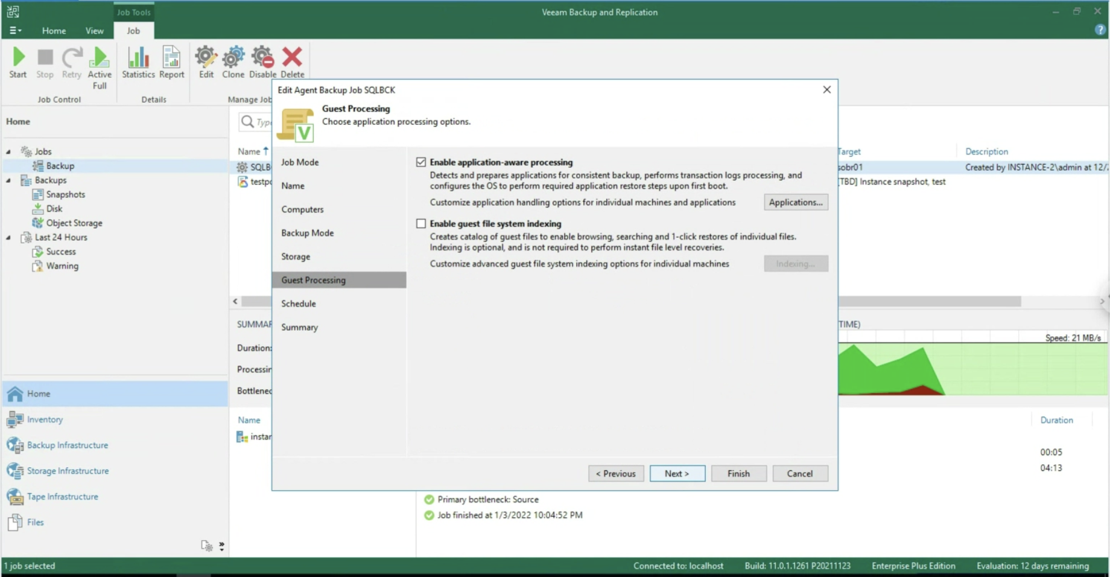Run an Active Full backup

tap(100, 68)
